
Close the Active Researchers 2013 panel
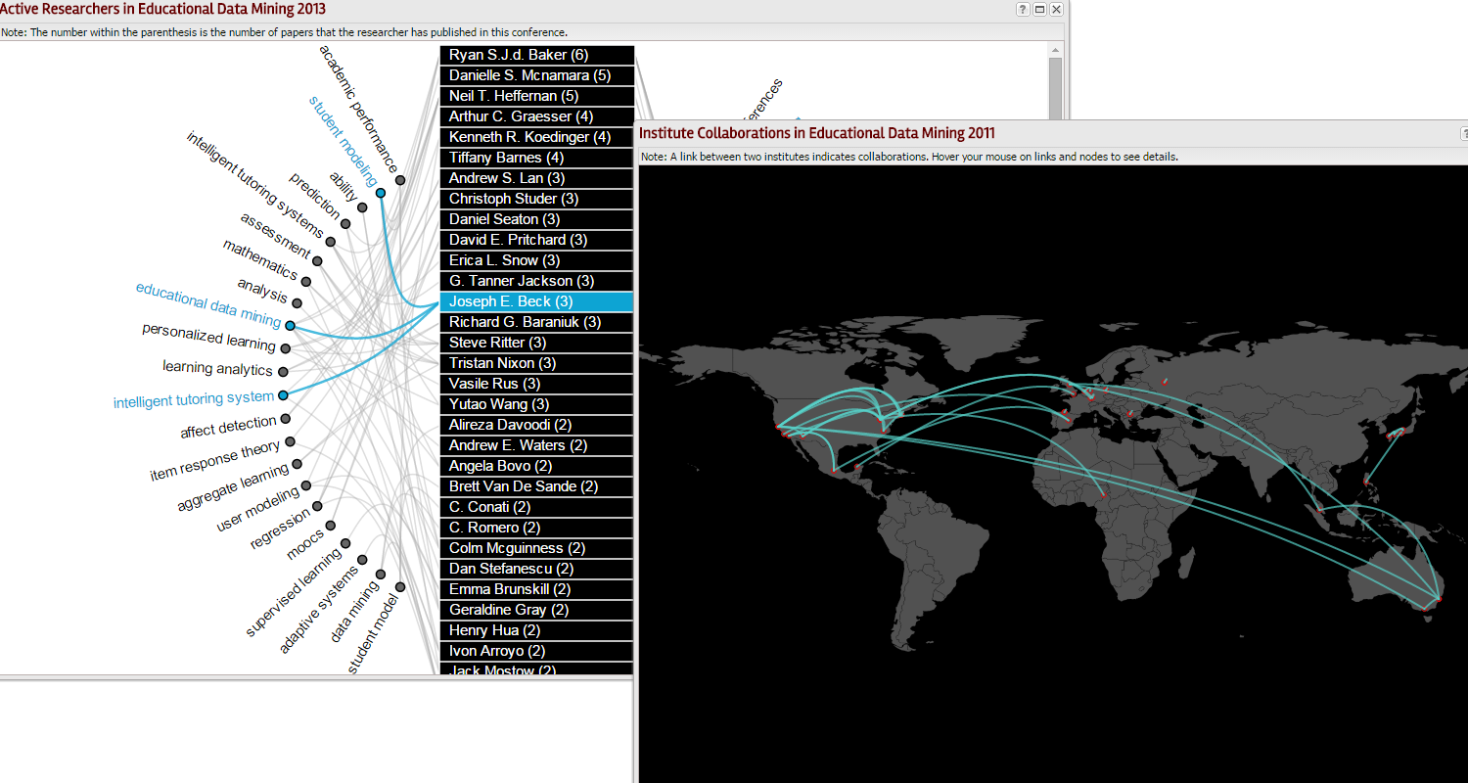[x=1056, y=9]
